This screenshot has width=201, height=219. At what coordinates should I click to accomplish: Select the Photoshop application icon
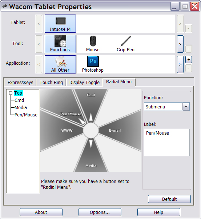coord(93,64)
